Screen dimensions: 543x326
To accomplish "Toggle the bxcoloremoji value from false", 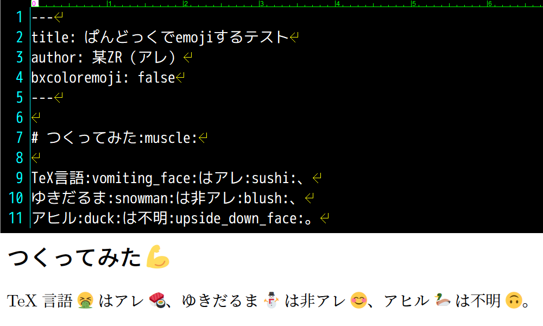I will pyautogui.click(x=157, y=78).
